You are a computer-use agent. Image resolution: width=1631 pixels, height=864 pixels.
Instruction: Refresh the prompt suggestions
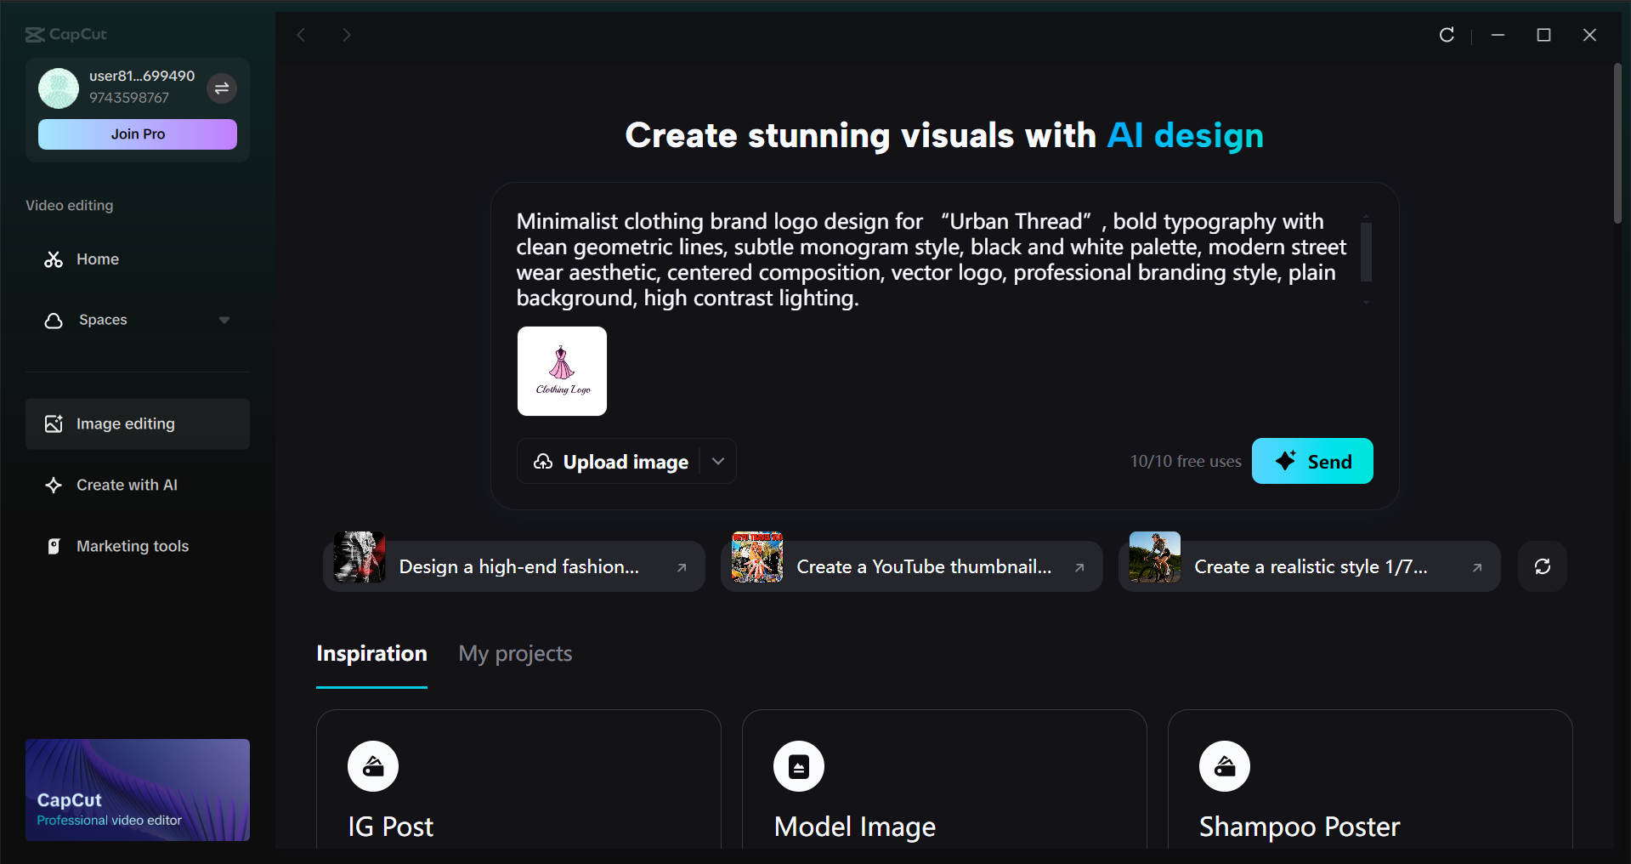pos(1543,566)
